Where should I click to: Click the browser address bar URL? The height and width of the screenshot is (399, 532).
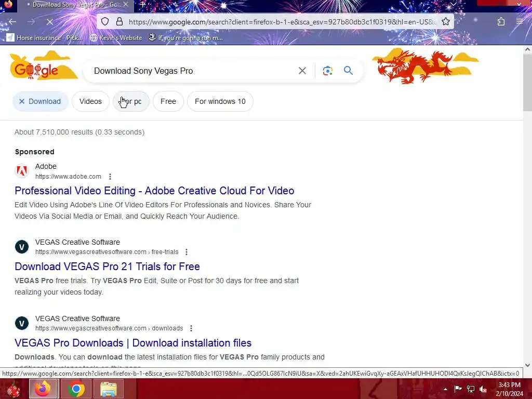[x=283, y=22]
